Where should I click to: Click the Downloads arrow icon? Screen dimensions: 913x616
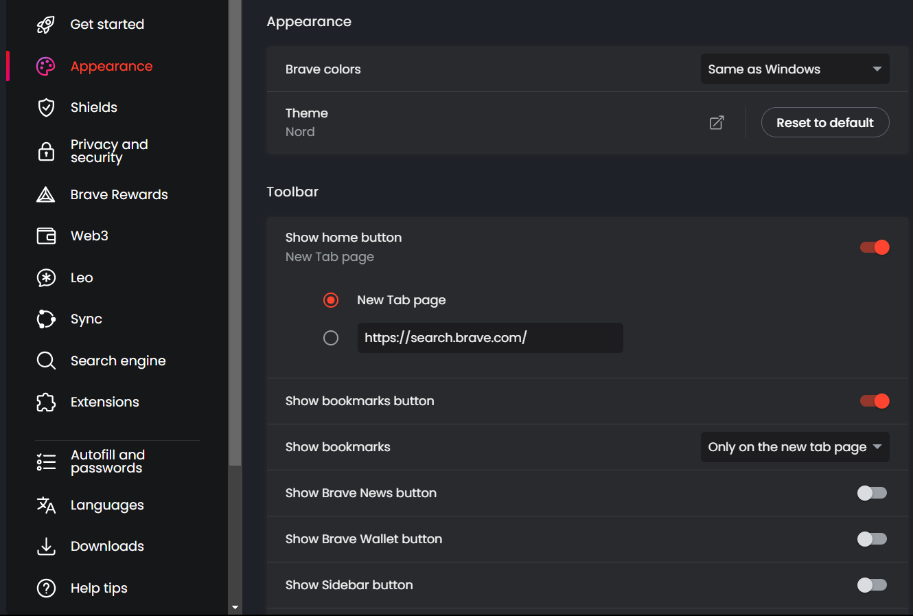point(46,547)
